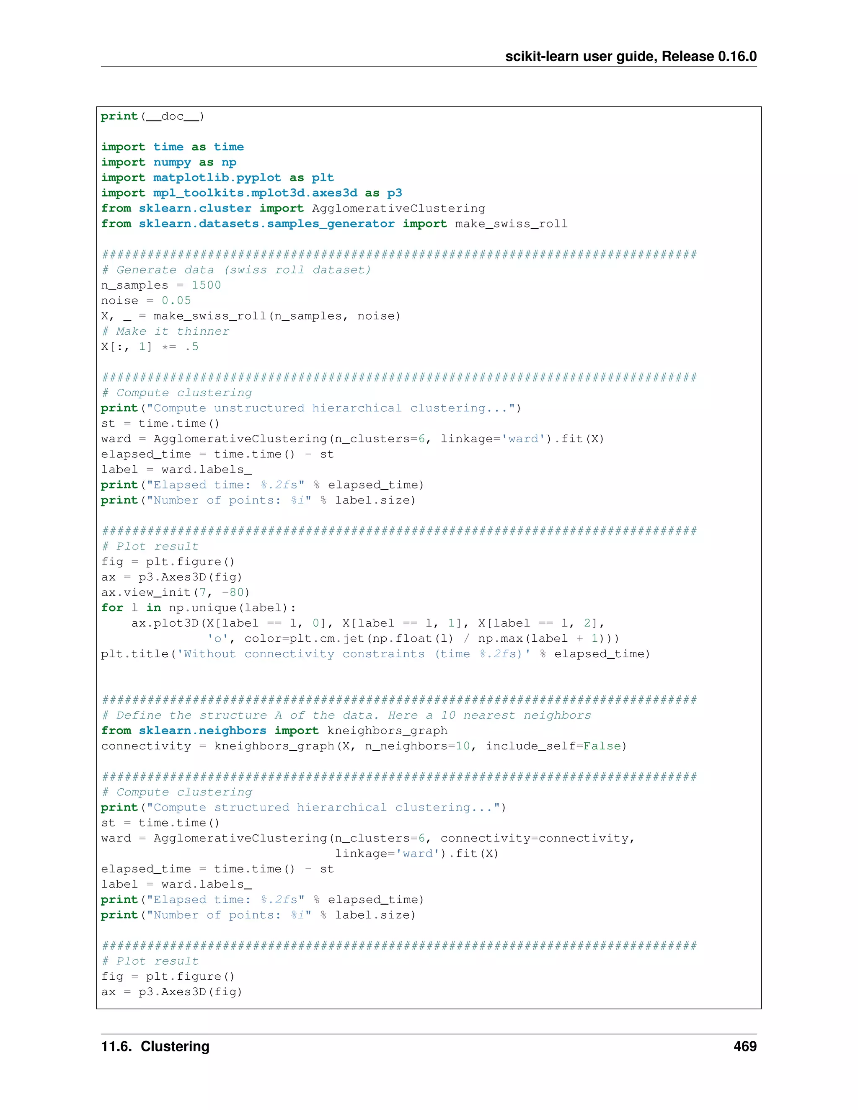
Task: Click the 'ax.view_init(7, -80)' line
Action: (x=176, y=592)
